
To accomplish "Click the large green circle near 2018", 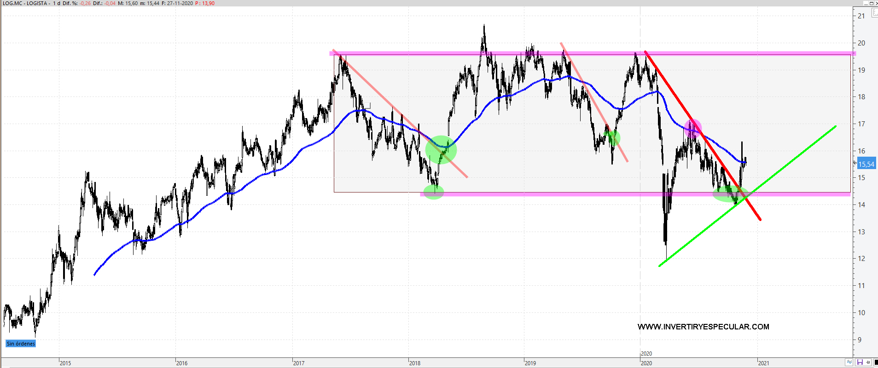I will [441, 149].
